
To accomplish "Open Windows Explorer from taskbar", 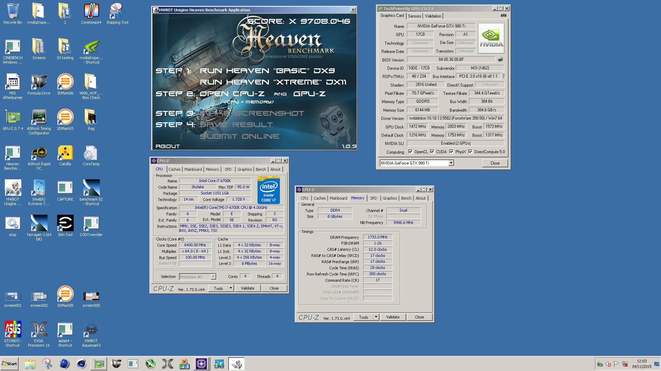I will pos(30,364).
